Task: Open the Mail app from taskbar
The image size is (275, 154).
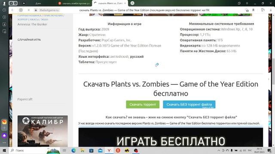Action: 100,150
